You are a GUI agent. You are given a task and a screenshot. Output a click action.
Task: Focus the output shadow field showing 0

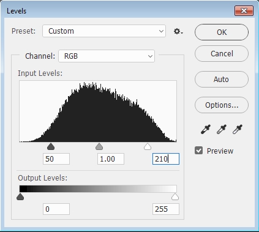point(56,209)
